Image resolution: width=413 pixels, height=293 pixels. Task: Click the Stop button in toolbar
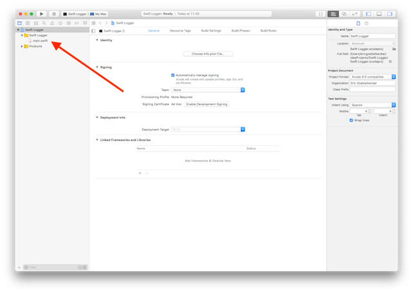(54, 13)
